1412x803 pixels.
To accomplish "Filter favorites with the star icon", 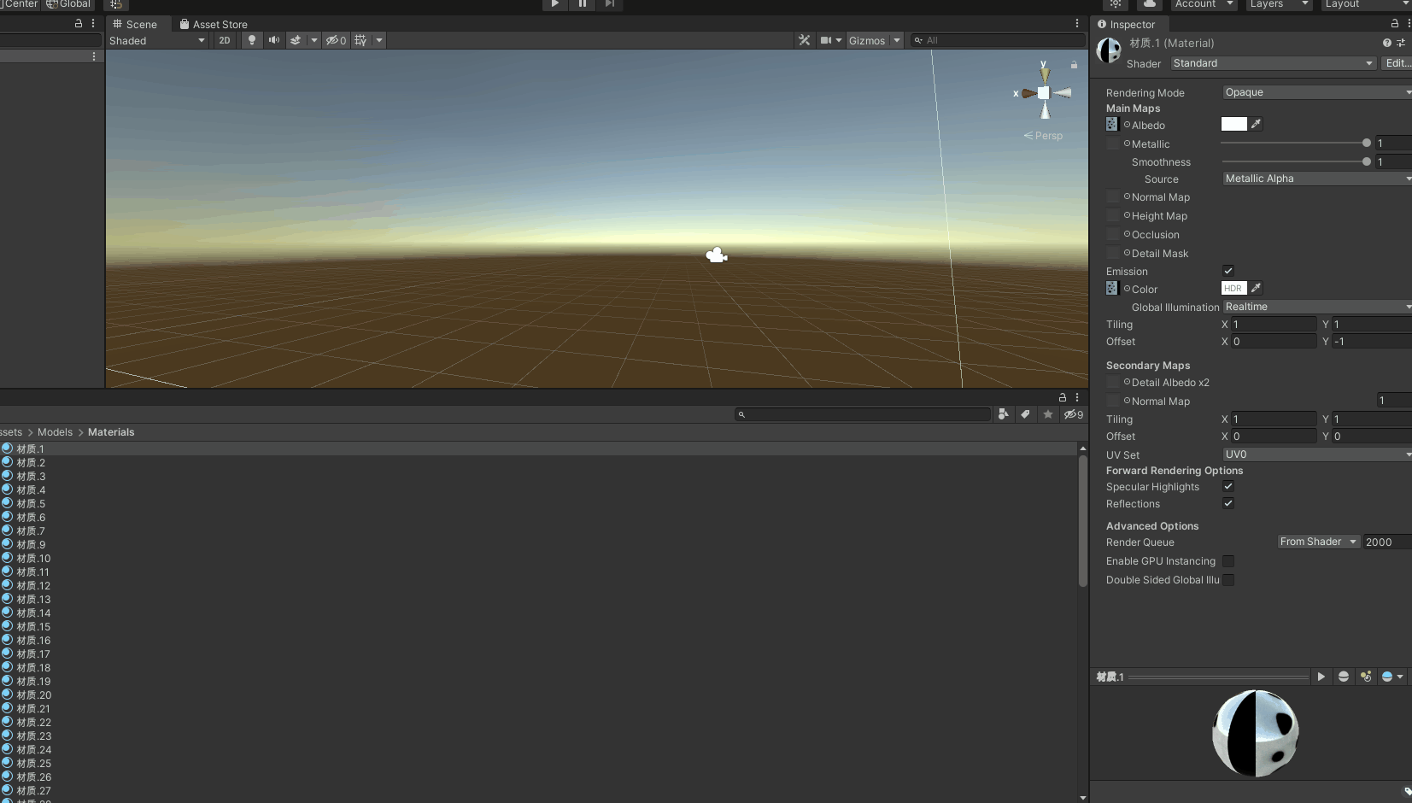I will [x=1048, y=414].
